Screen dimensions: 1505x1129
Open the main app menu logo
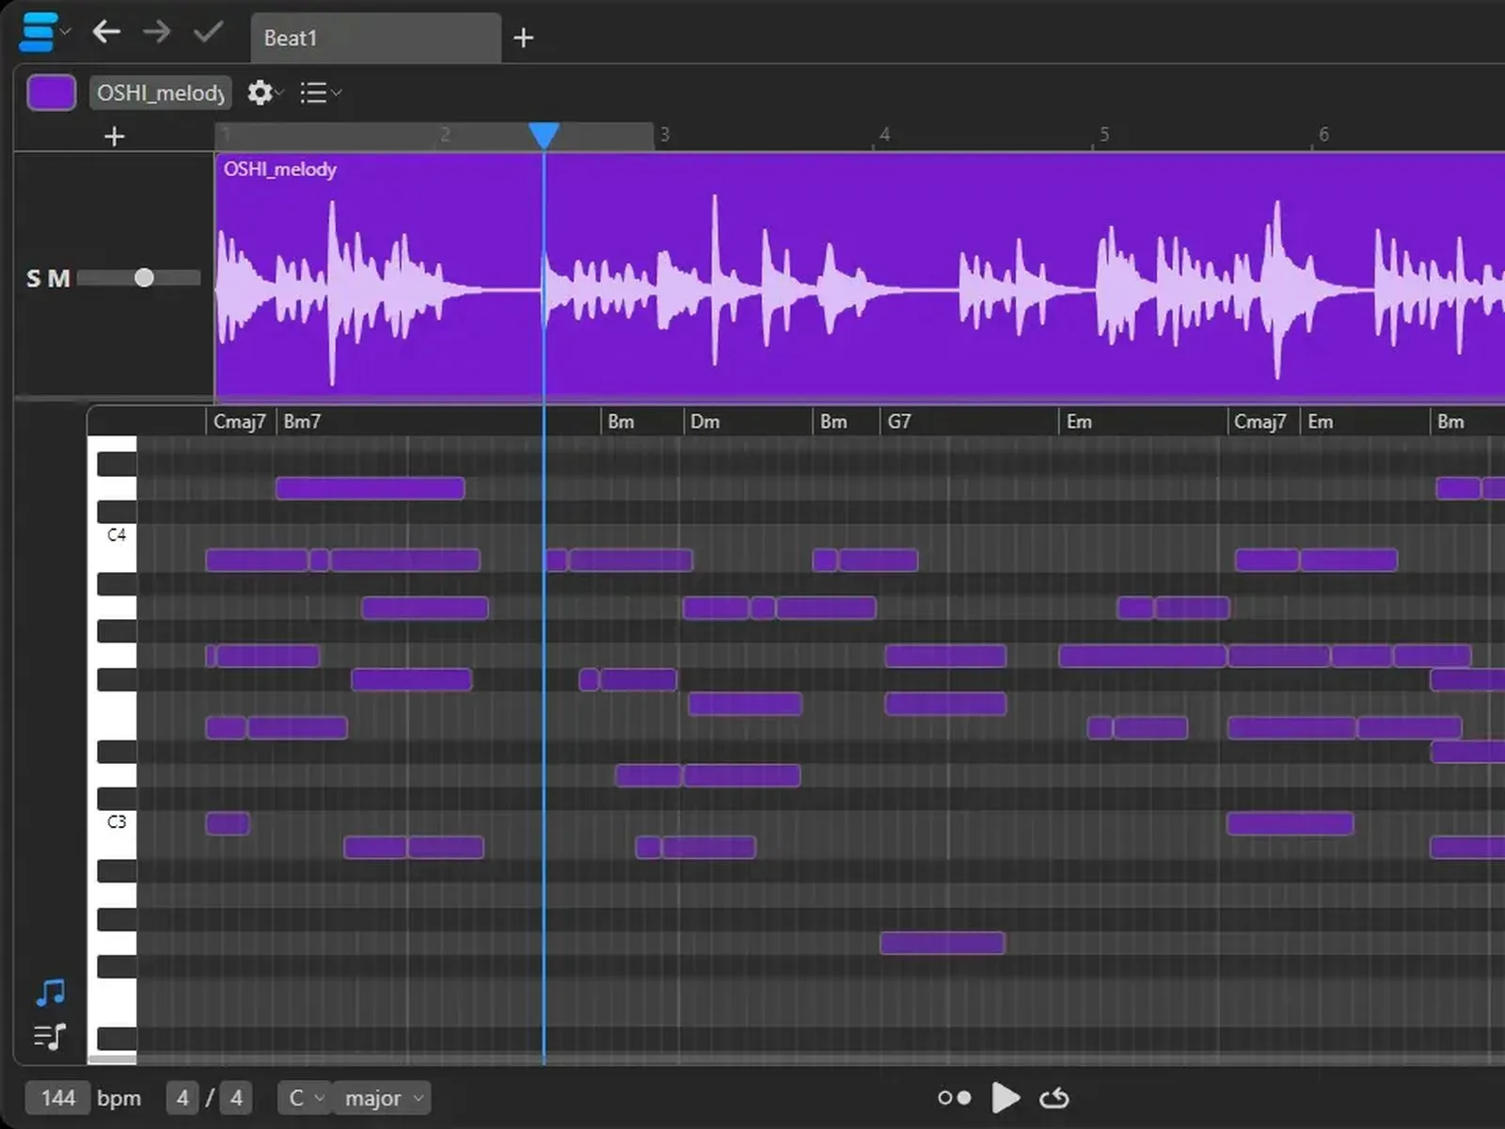point(38,33)
